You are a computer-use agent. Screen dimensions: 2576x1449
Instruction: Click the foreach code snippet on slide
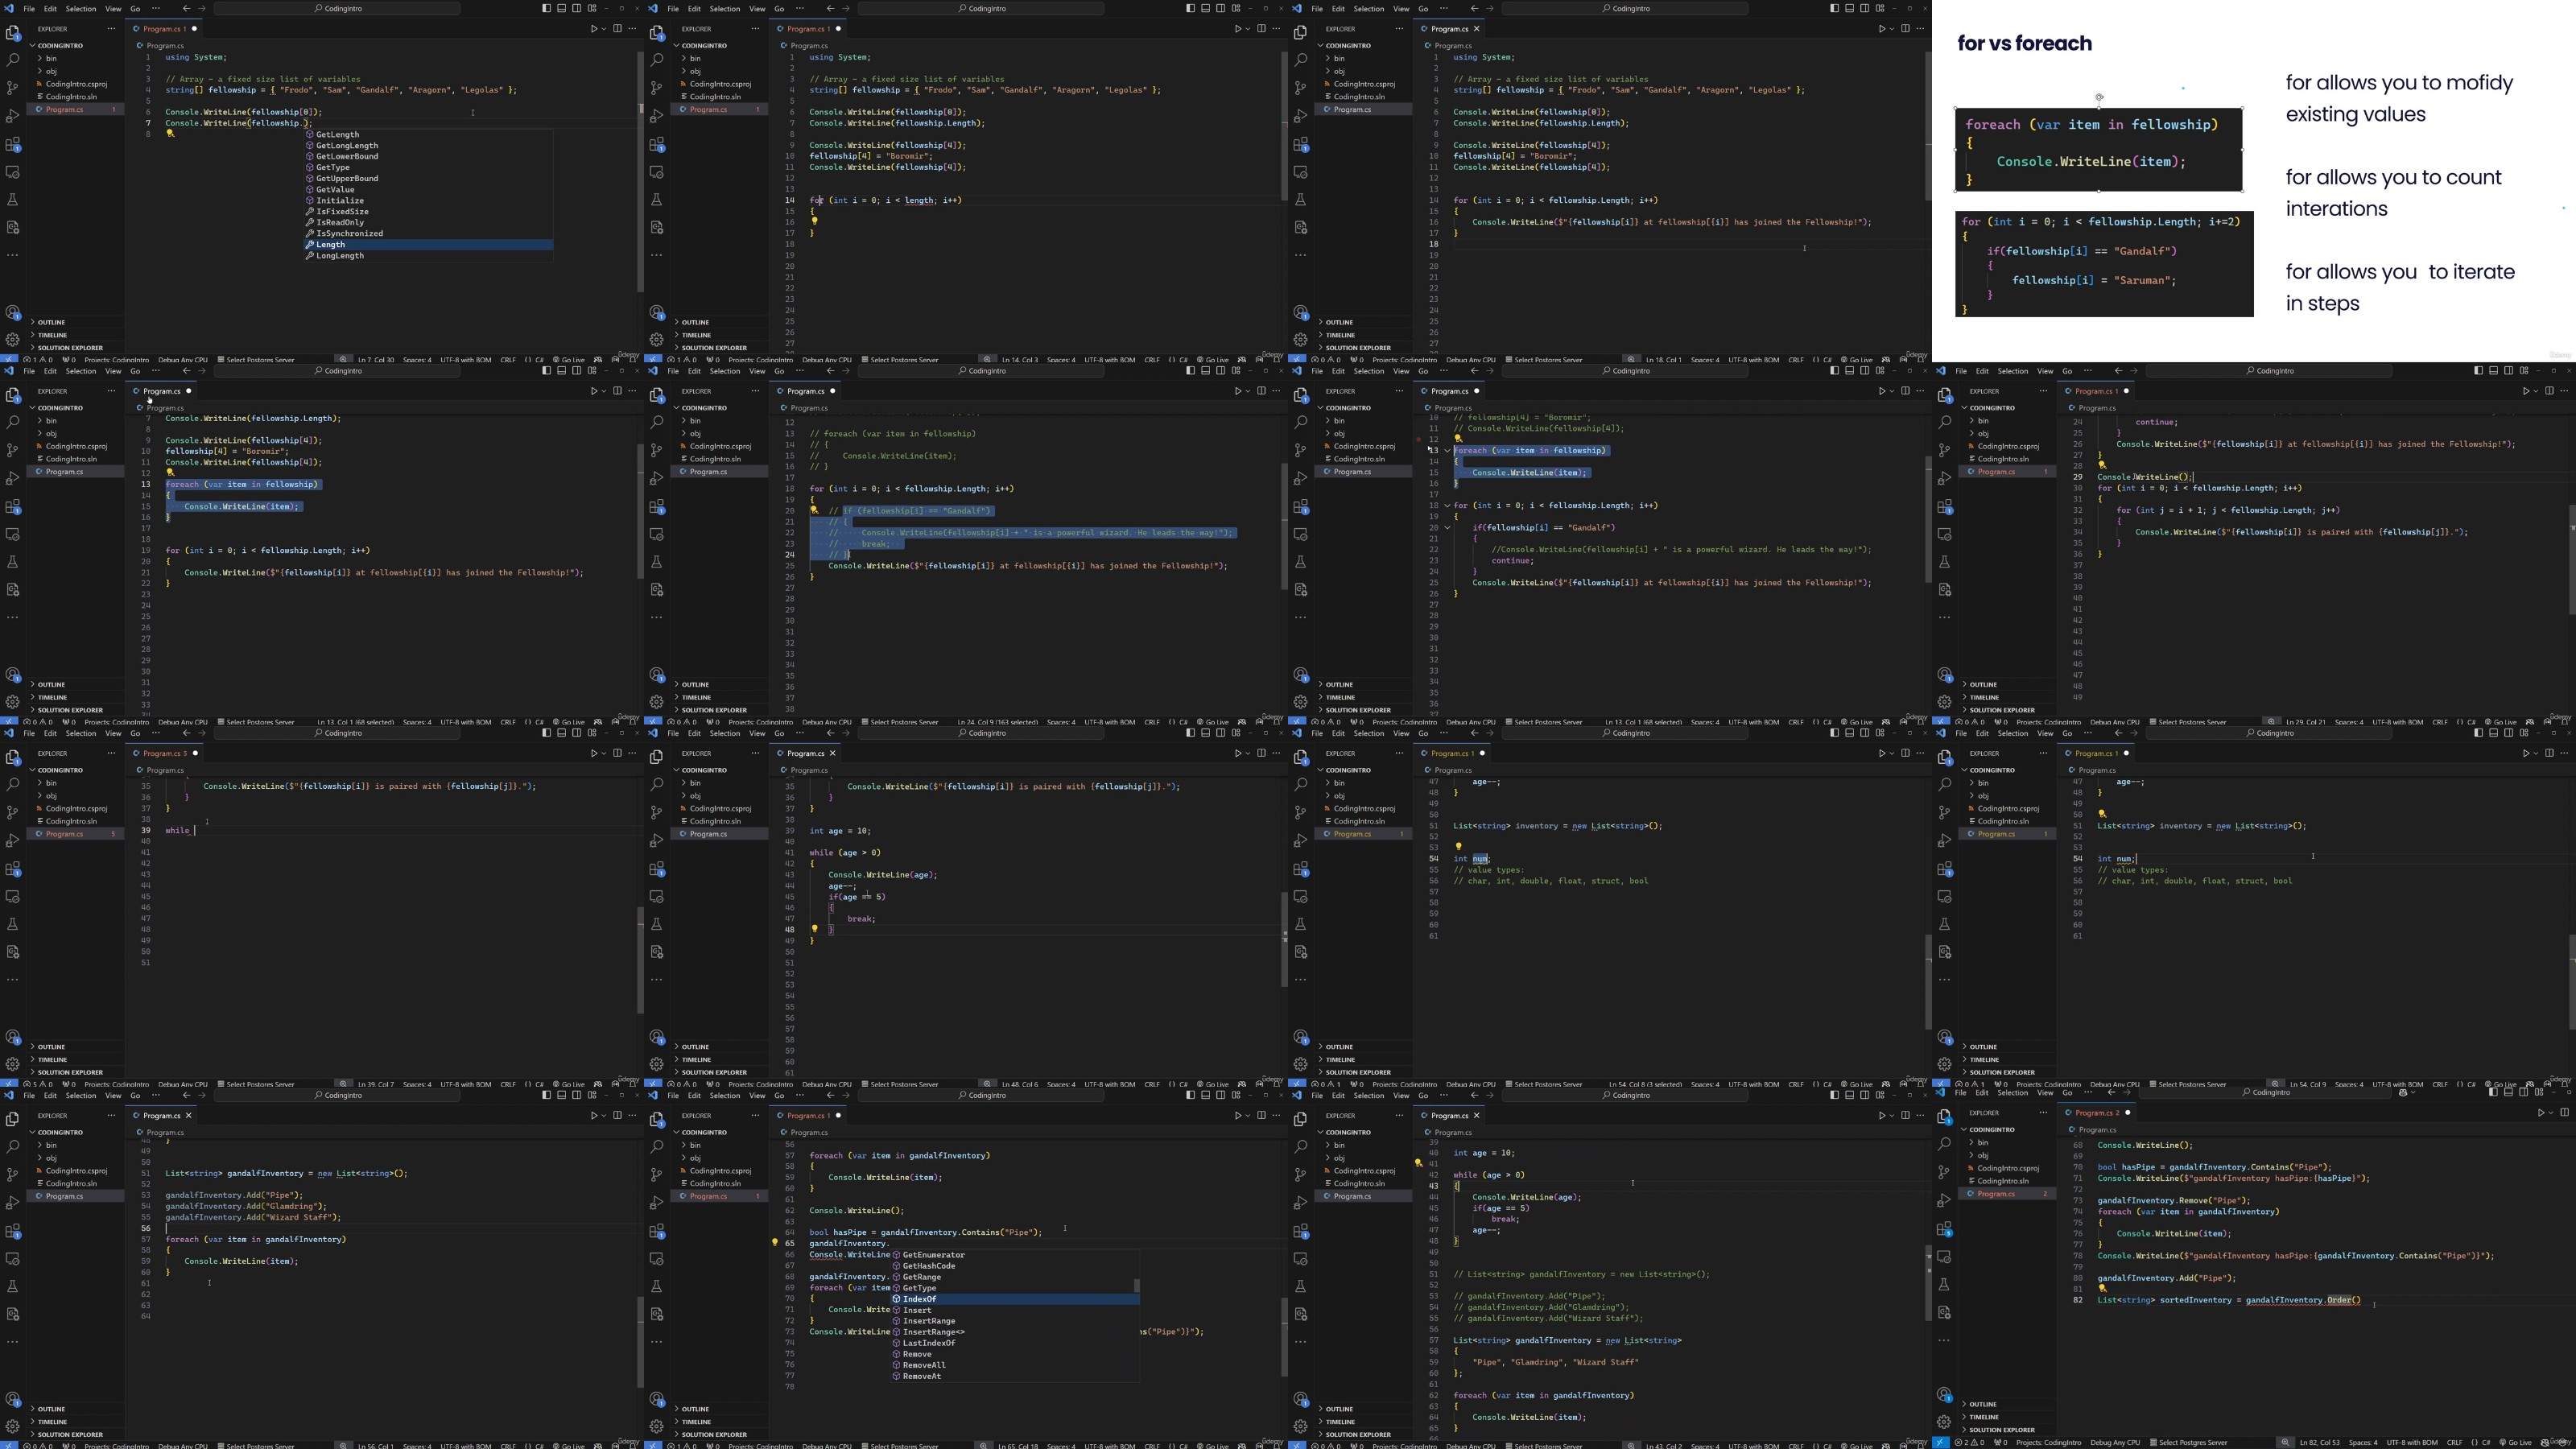pyautogui.click(x=2098, y=150)
